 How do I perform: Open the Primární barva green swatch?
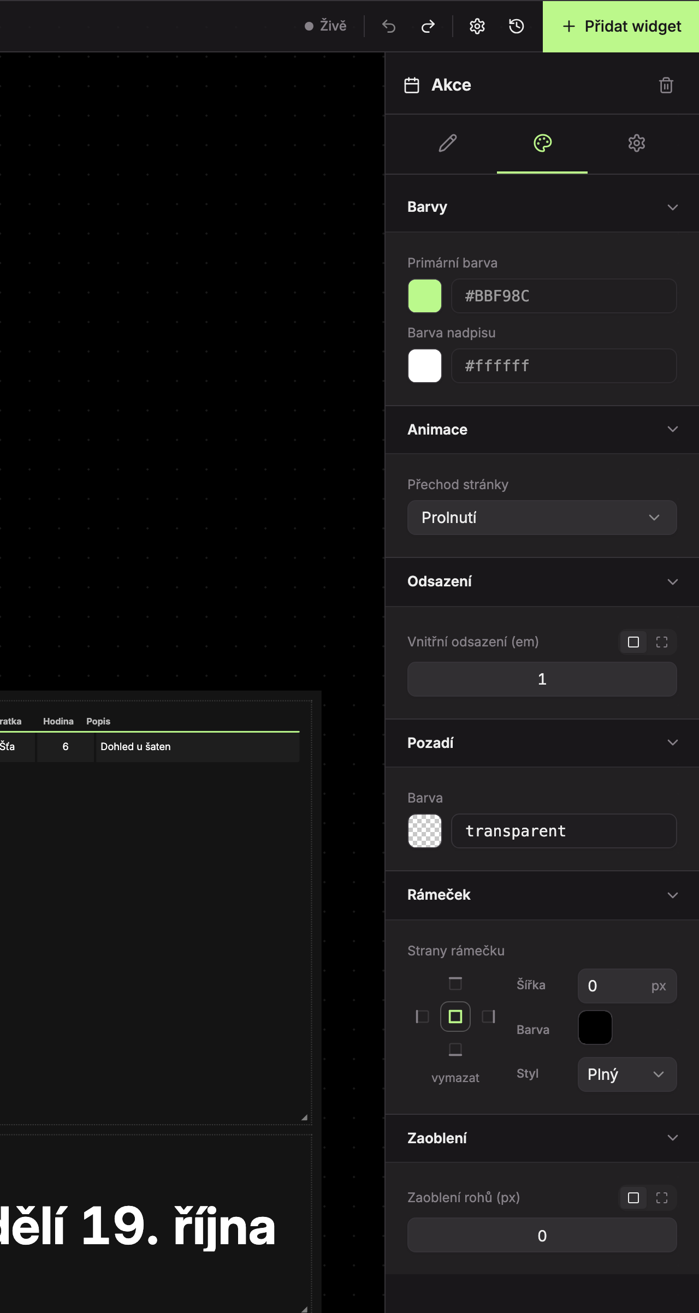425,296
